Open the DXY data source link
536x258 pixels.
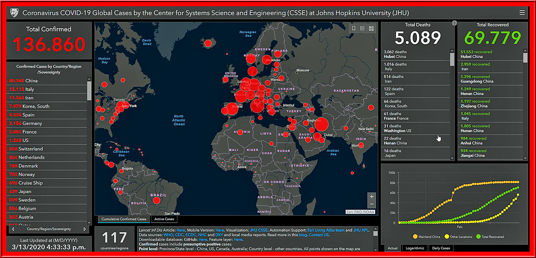tap(219, 235)
